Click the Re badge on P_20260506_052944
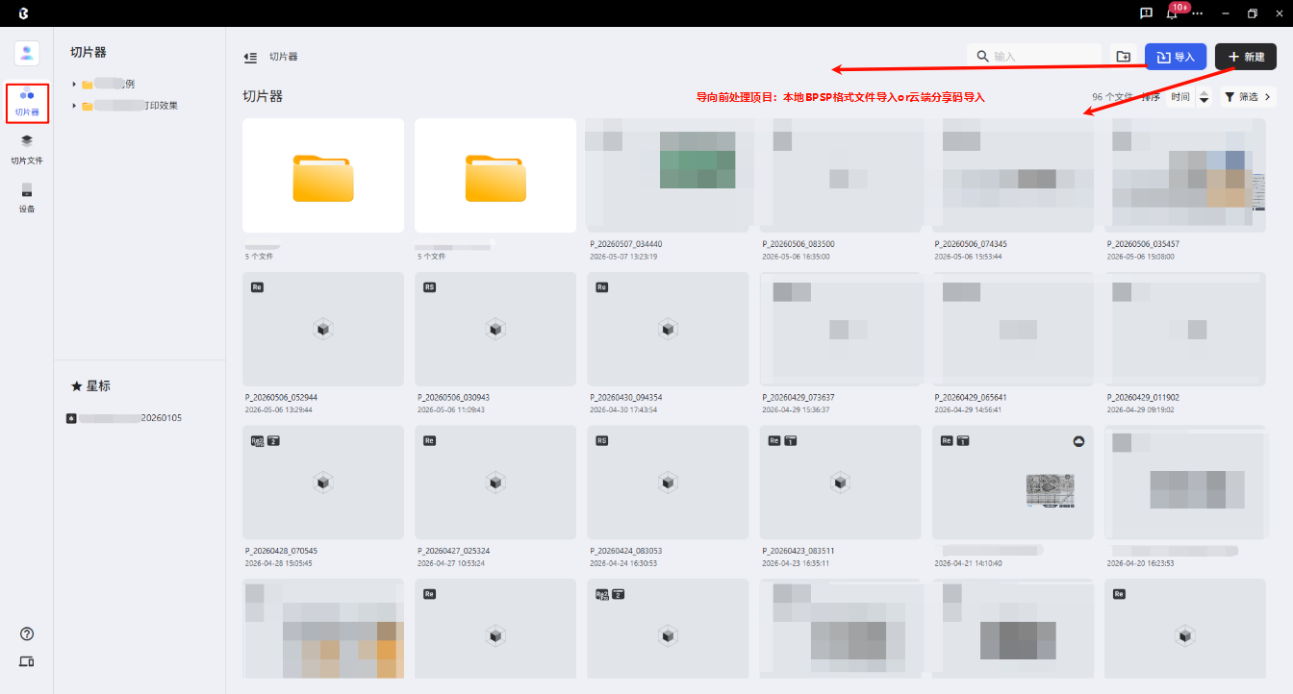This screenshot has width=1293, height=694. (x=257, y=286)
